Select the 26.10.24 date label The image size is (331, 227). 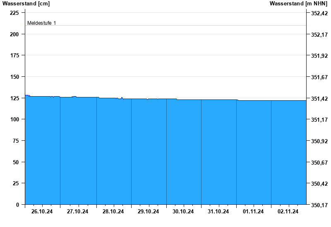point(42,211)
